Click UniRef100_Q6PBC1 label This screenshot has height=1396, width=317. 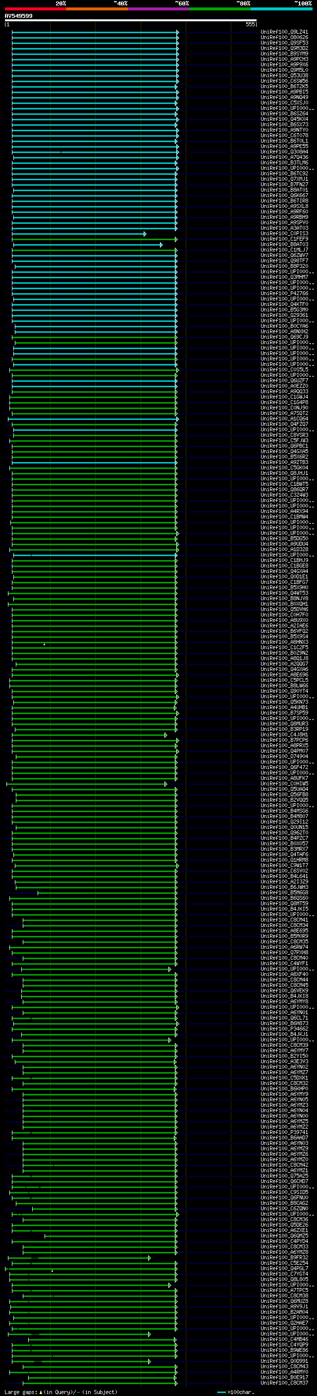[x=284, y=446]
